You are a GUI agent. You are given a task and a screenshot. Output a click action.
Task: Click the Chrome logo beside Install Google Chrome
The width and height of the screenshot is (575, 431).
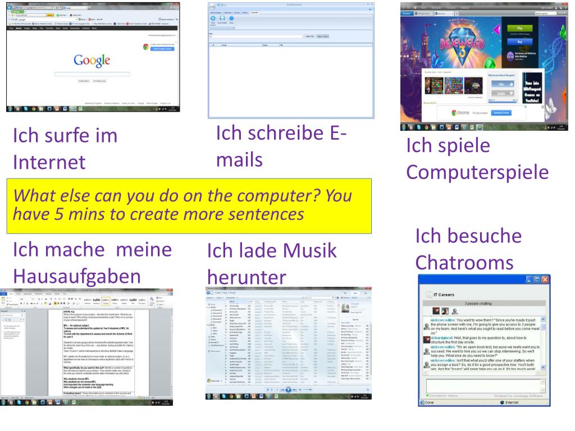(145, 47)
